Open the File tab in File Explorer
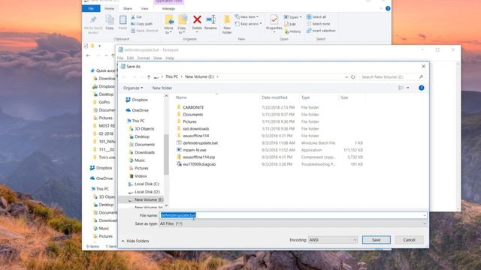Viewport: 481px width, 270px height. pos(91,8)
